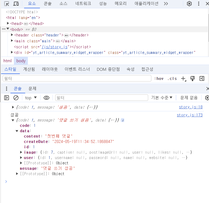Select the 스타일 tab
The width and height of the screenshot is (209, 203).
pos(10,69)
